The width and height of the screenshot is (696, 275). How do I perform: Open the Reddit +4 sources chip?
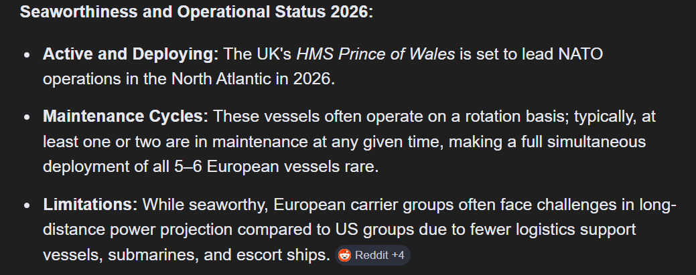372,256
